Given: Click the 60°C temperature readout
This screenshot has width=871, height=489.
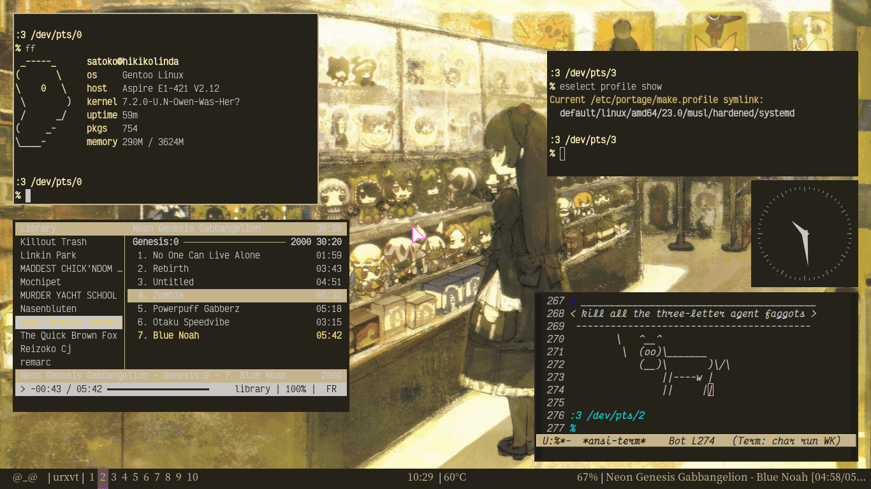Looking at the screenshot, I should 455,477.
